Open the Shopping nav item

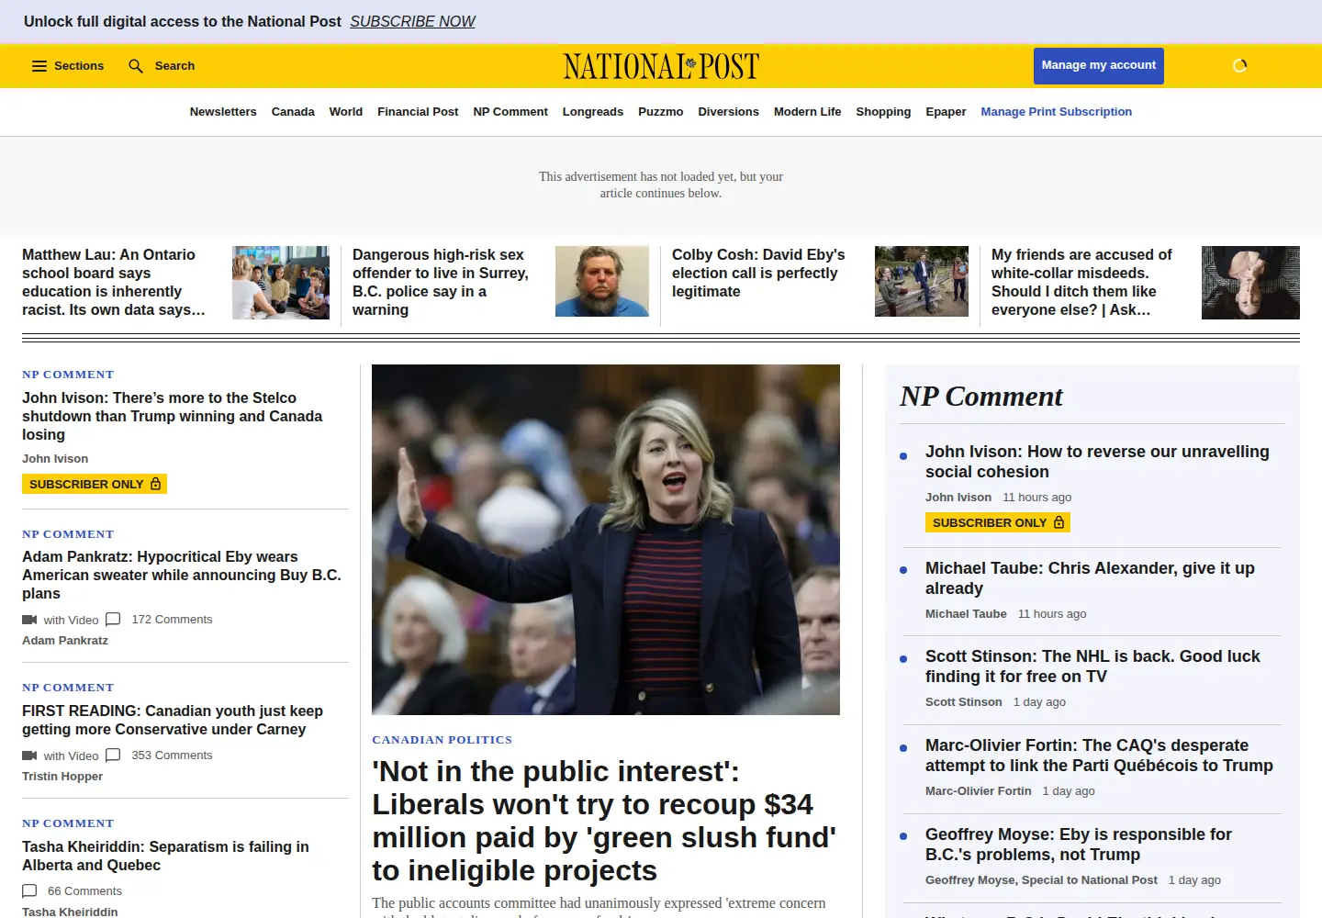click(x=883, y=112)
